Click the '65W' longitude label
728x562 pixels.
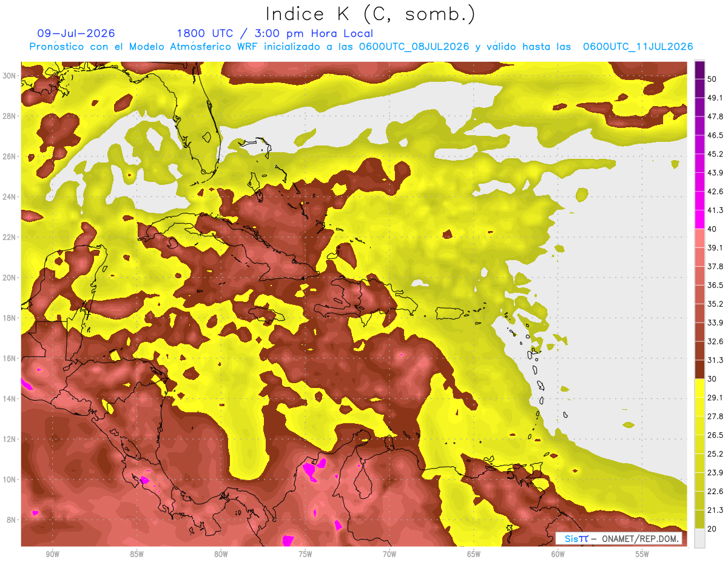coord(474,555)
